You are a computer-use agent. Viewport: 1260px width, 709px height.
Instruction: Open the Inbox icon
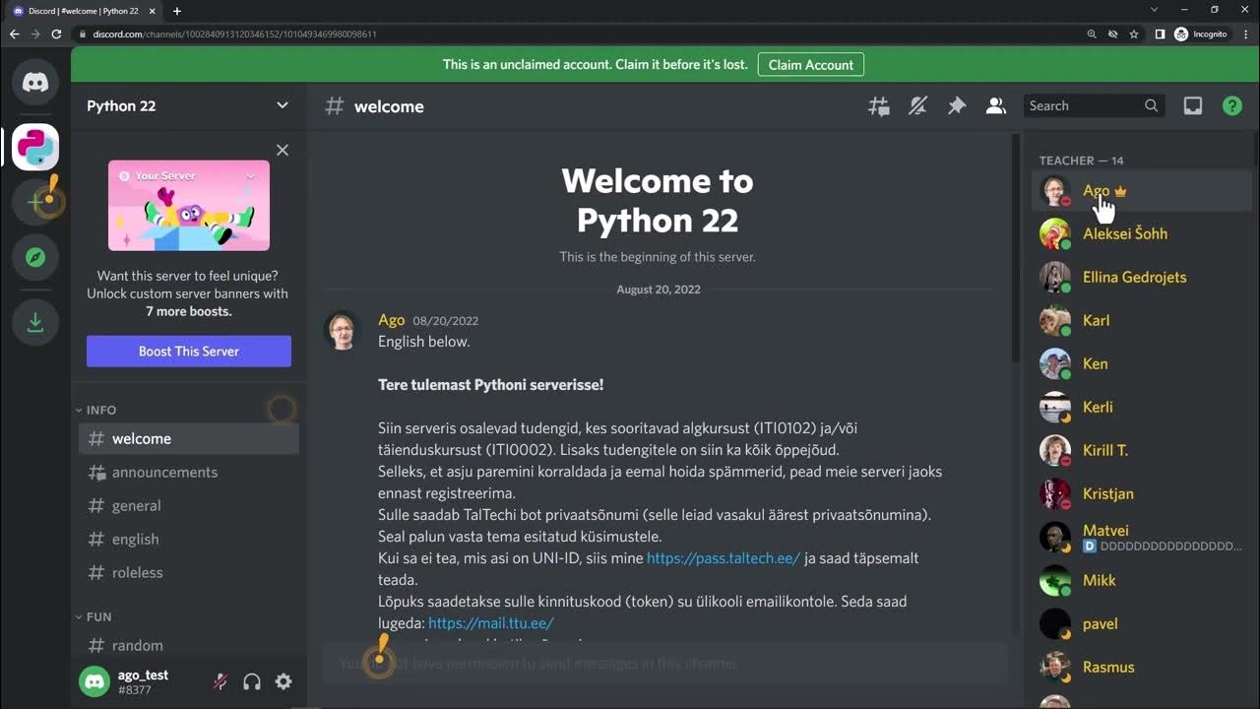click(1193, 106)
